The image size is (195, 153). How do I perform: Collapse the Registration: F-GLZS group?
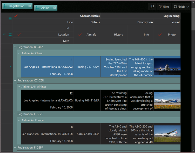[x=15, y=114]
